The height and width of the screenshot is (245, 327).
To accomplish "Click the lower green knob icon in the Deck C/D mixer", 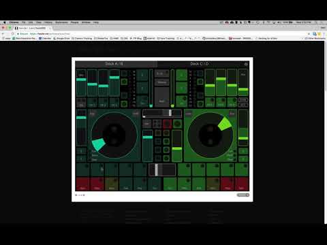I will click(200, 104).
